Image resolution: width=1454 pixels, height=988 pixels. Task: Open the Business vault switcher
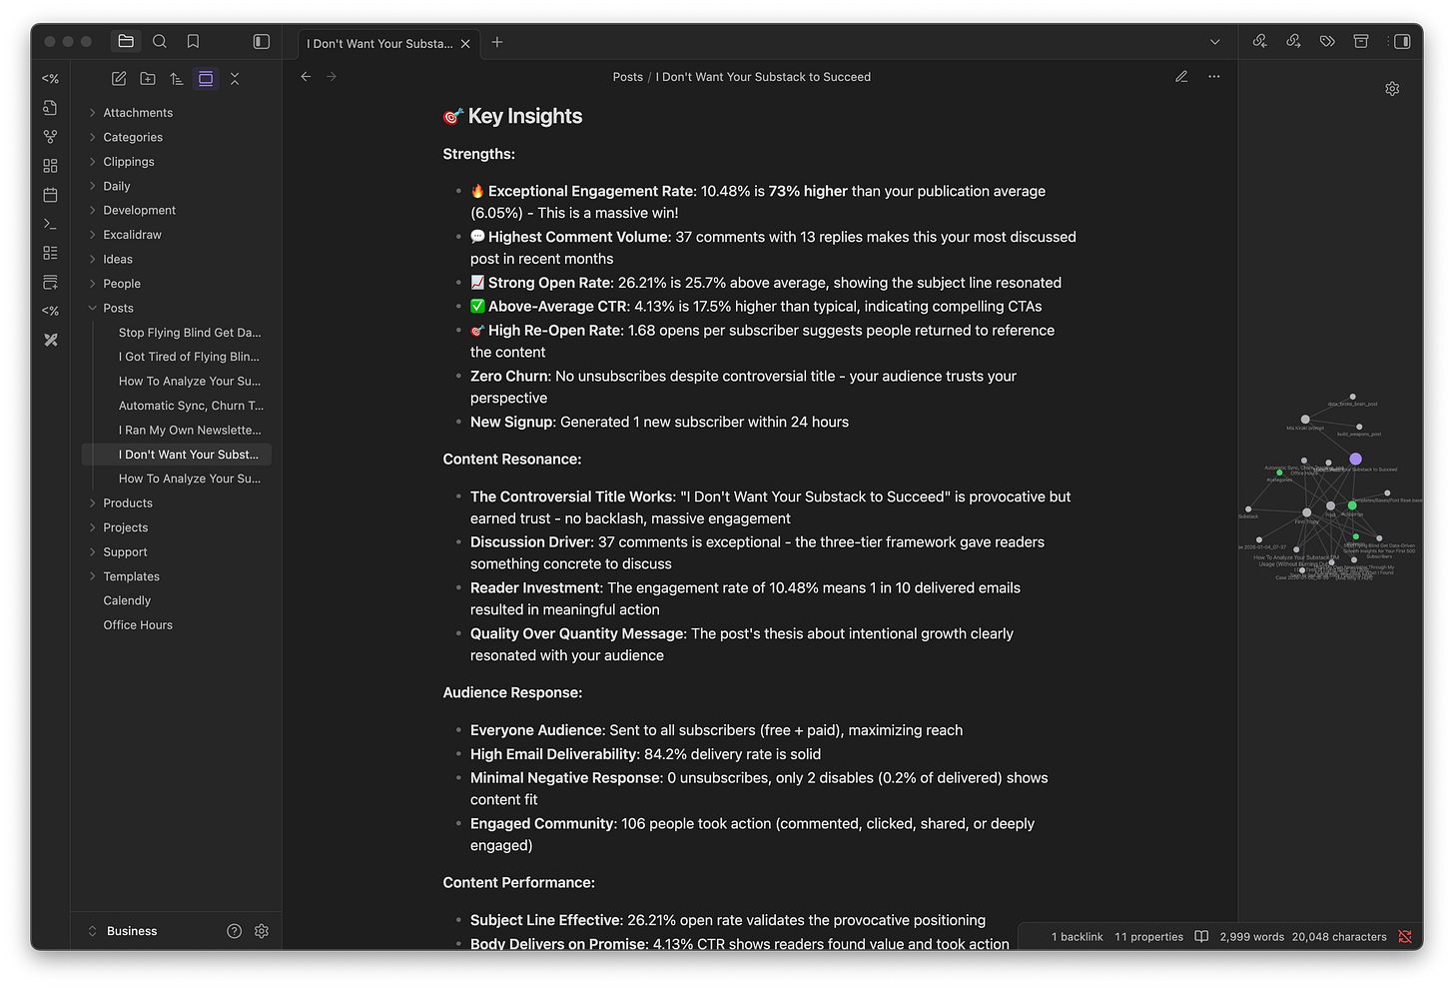pos(132,931)
